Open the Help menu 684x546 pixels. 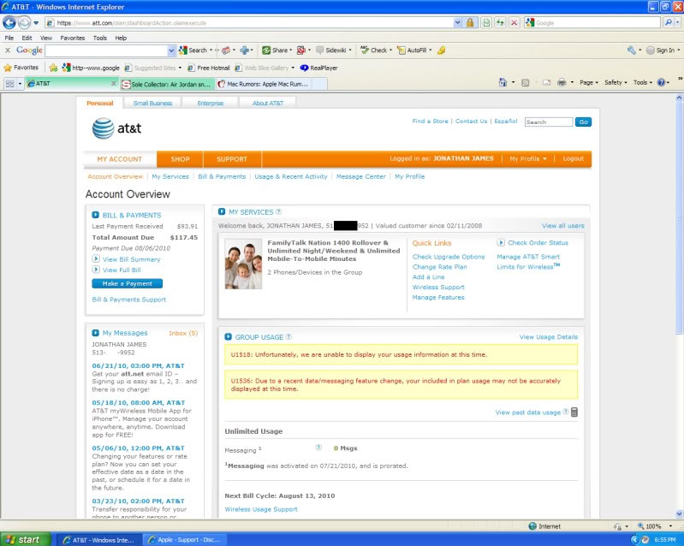(121, 38)
